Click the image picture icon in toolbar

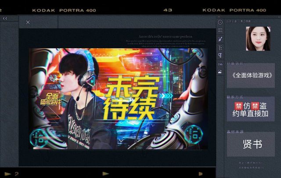[220, 72]
